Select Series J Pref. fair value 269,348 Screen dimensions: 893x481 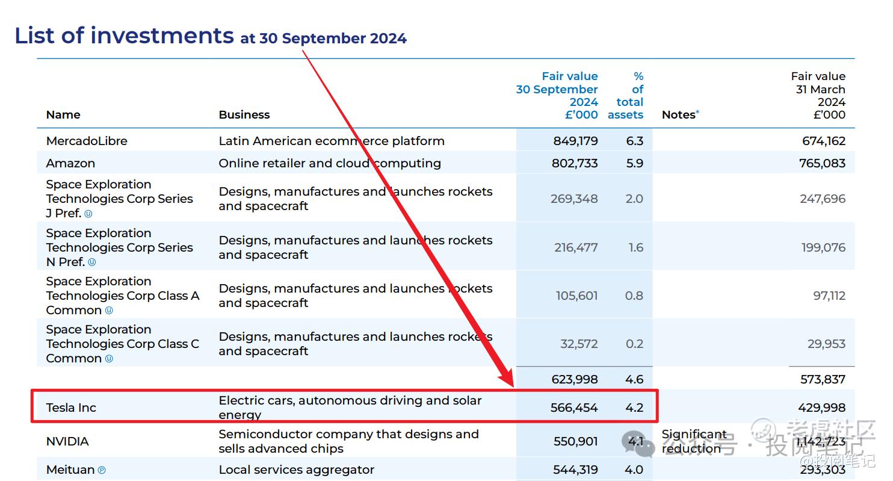click(574, 199)
